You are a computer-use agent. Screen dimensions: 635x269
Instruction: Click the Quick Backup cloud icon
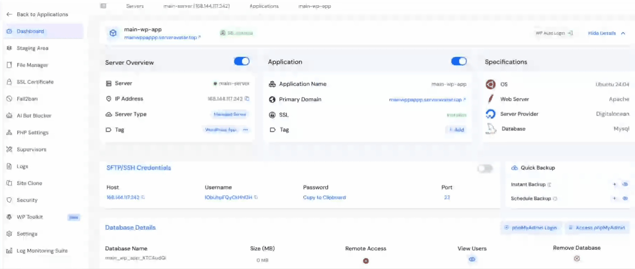pyautogui.click(x=515, y=168)
